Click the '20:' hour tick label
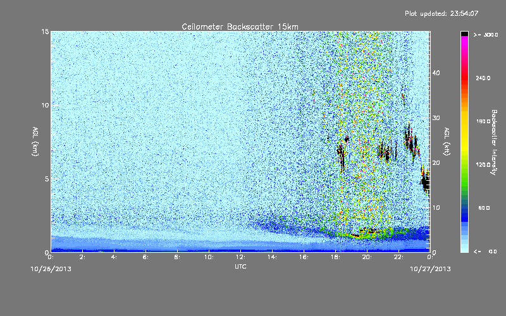This screenshot has height=316, width=506. pos(367,257)
